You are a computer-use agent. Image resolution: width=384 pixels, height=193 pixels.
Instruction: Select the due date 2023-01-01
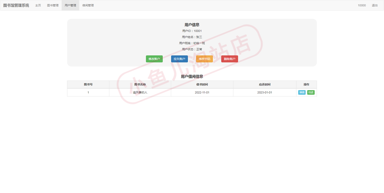point(265,92)
